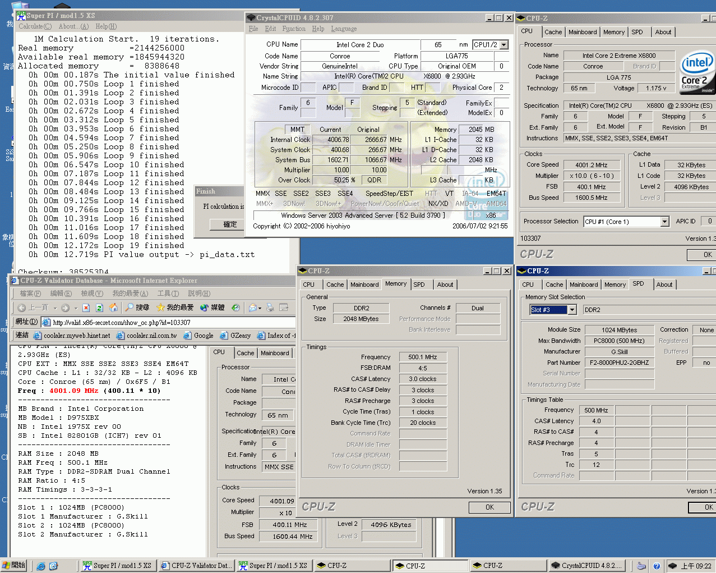Open the Back history dropdown arrow in IE
This screenshot has height=573, width=716.
55,308
